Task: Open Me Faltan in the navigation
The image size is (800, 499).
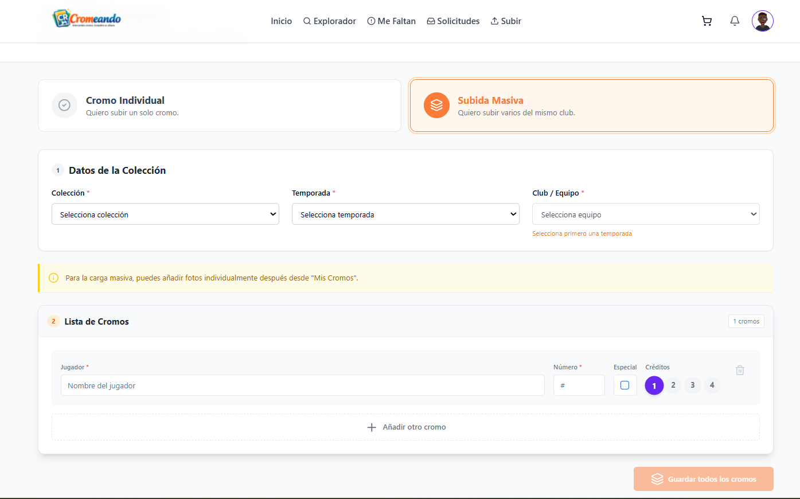Action: (391, 21)
